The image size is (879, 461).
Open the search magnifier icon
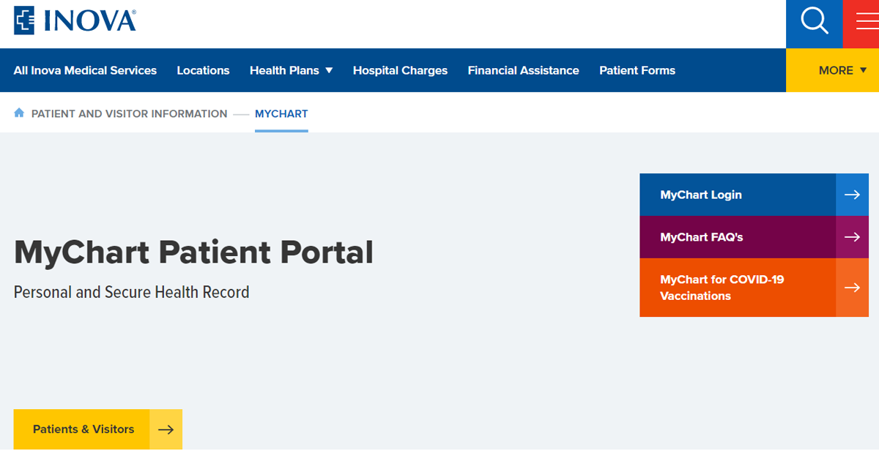click(814, 21)
